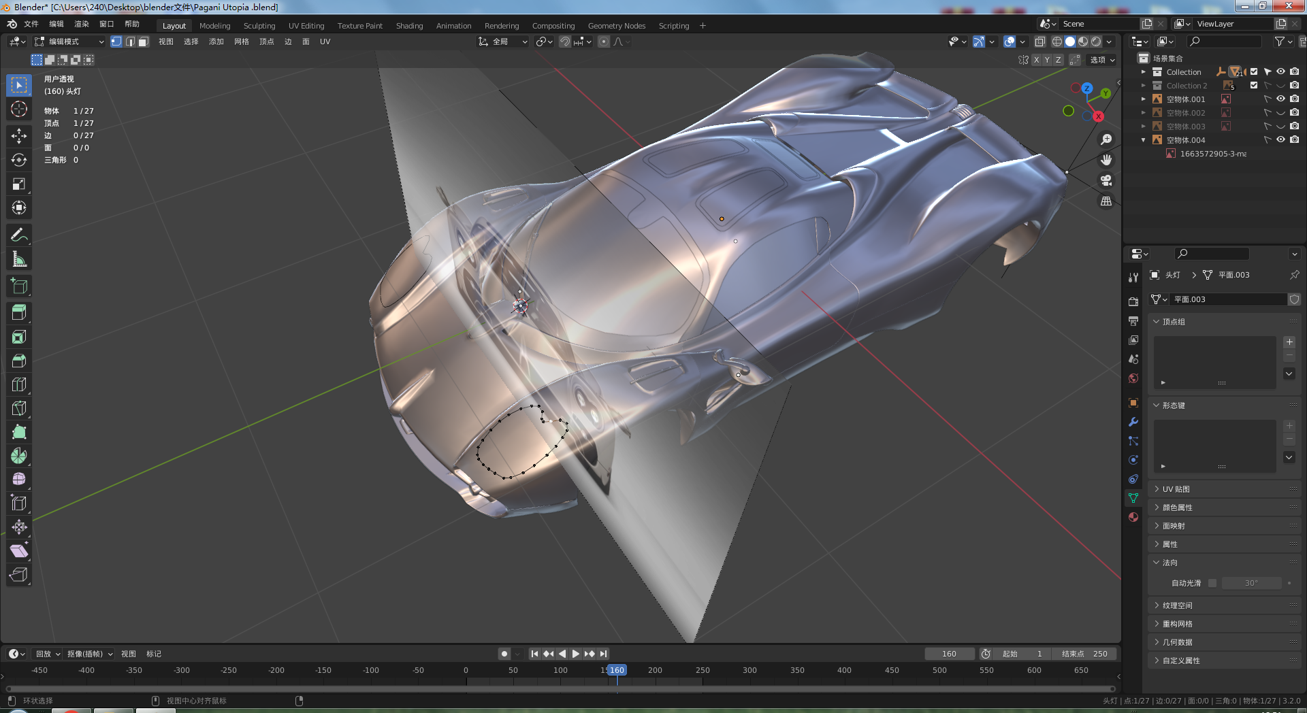Jump to the timeline end frame

[603, 654]
